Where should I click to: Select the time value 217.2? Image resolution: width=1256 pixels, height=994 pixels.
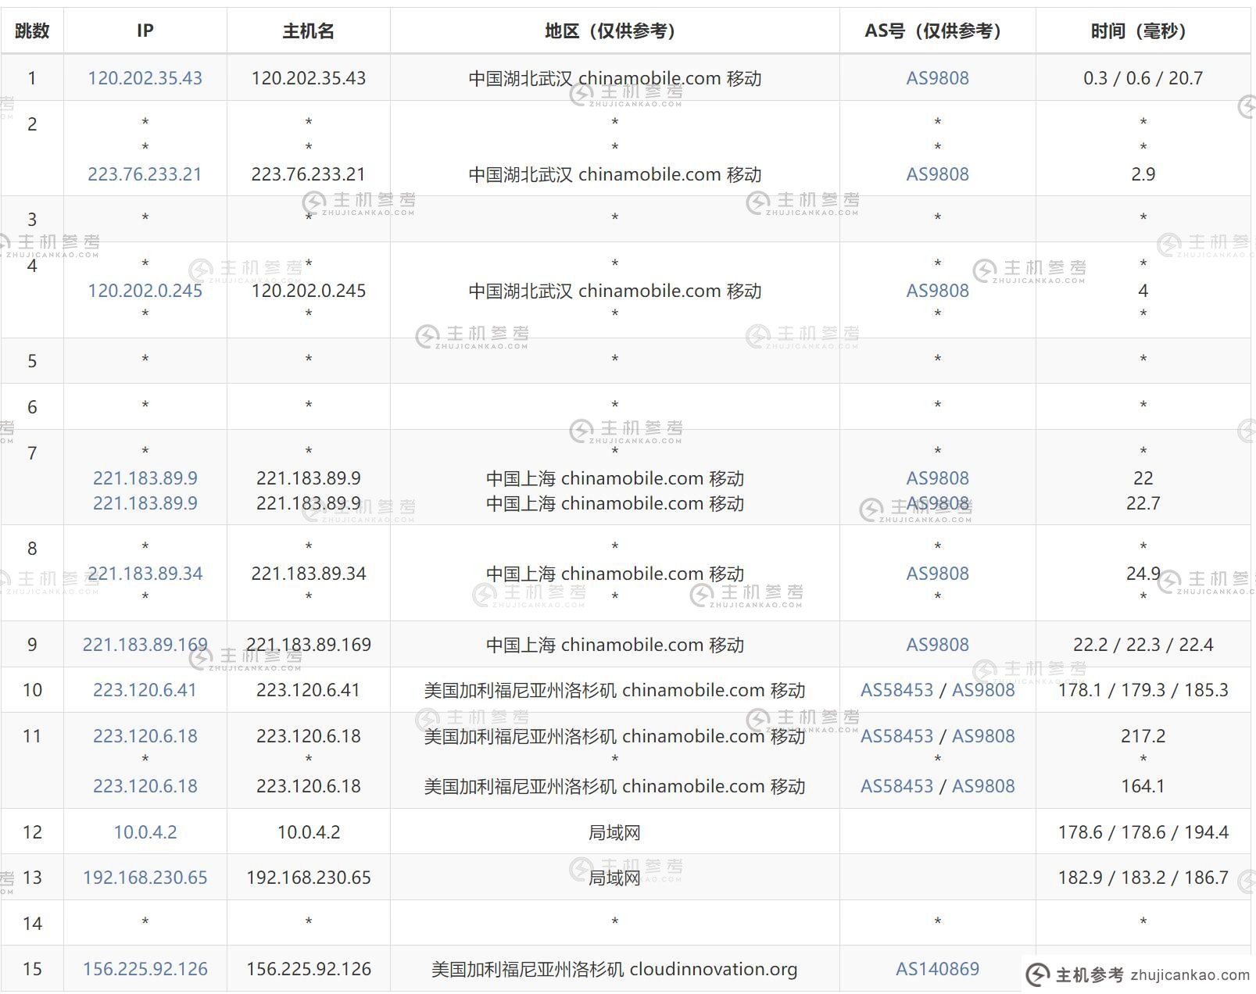(x=1143, y=736)
